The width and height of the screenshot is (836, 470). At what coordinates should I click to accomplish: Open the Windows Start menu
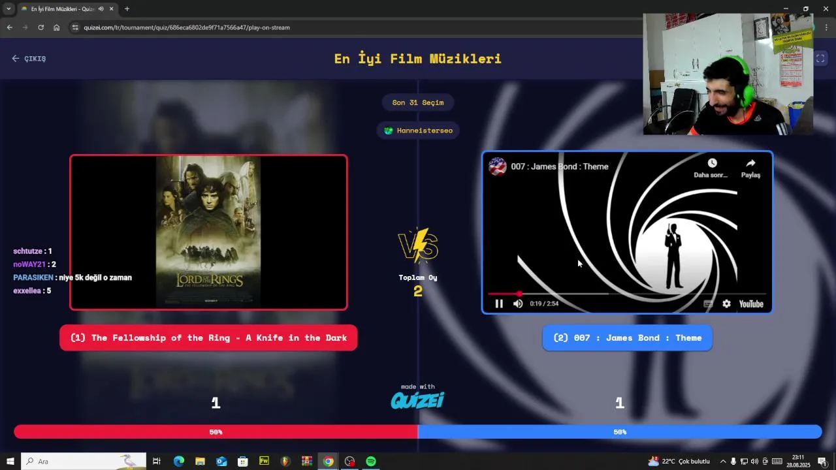[x=10, y=462]
